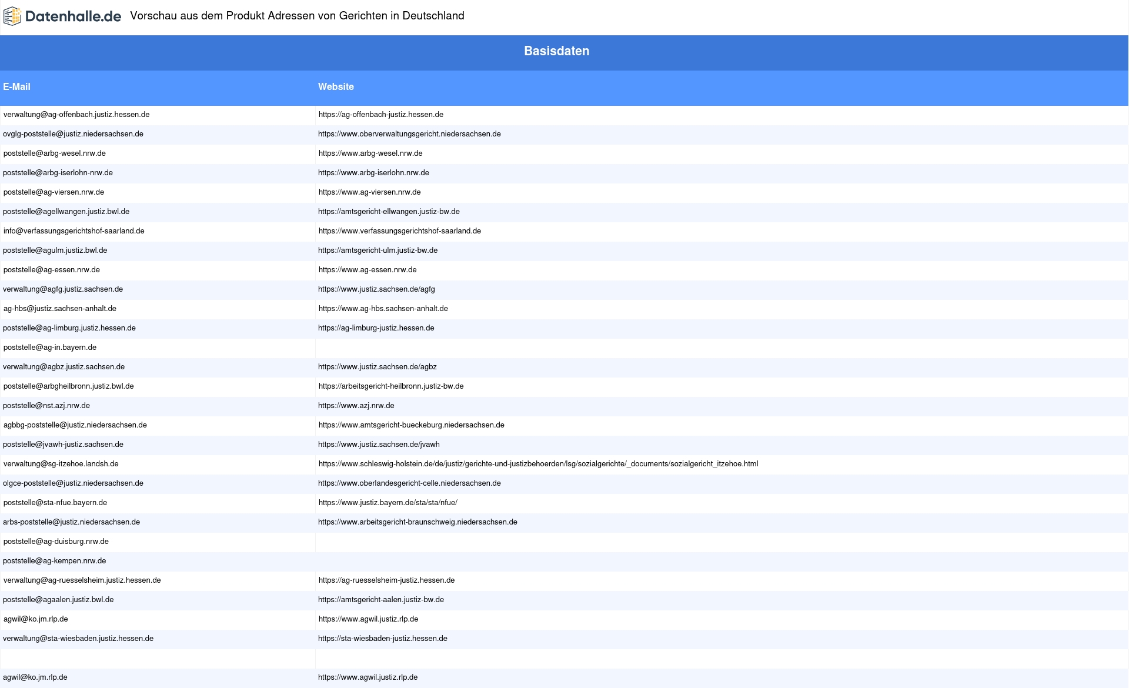Click the Datenhalle.de logo
1129x688 pixels.
pyautogui.click(x=62, y=16)
